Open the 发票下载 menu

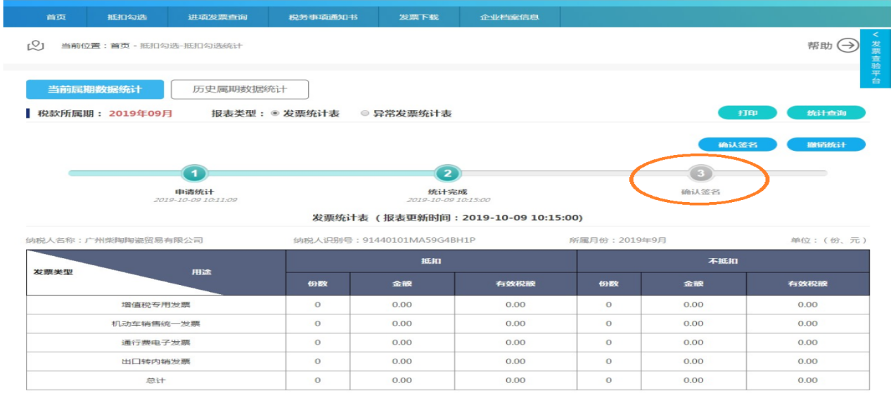click(419, 17)
